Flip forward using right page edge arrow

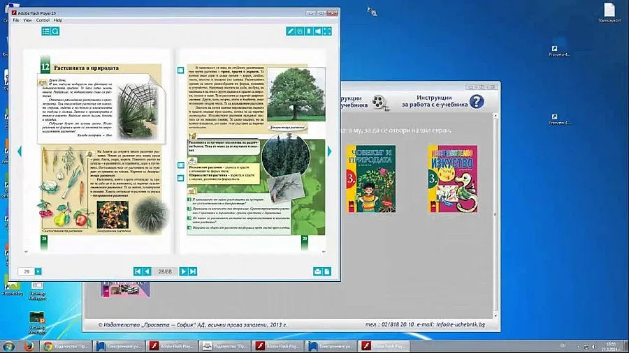point(329,151)
